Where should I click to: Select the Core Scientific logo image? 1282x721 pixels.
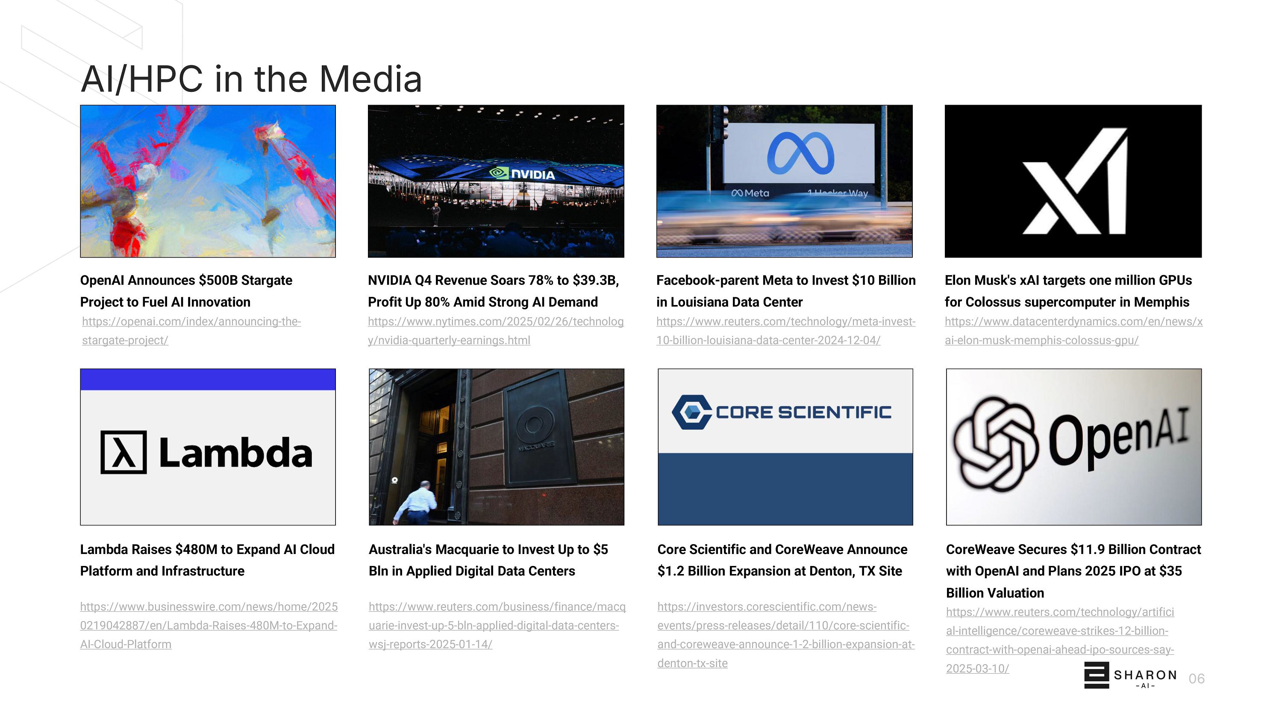tap(785, 447)
